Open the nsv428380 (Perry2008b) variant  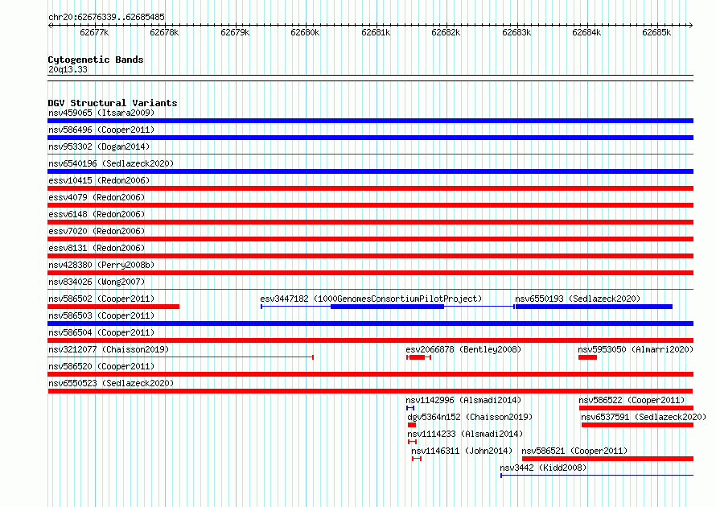click(x=101, y=265)
